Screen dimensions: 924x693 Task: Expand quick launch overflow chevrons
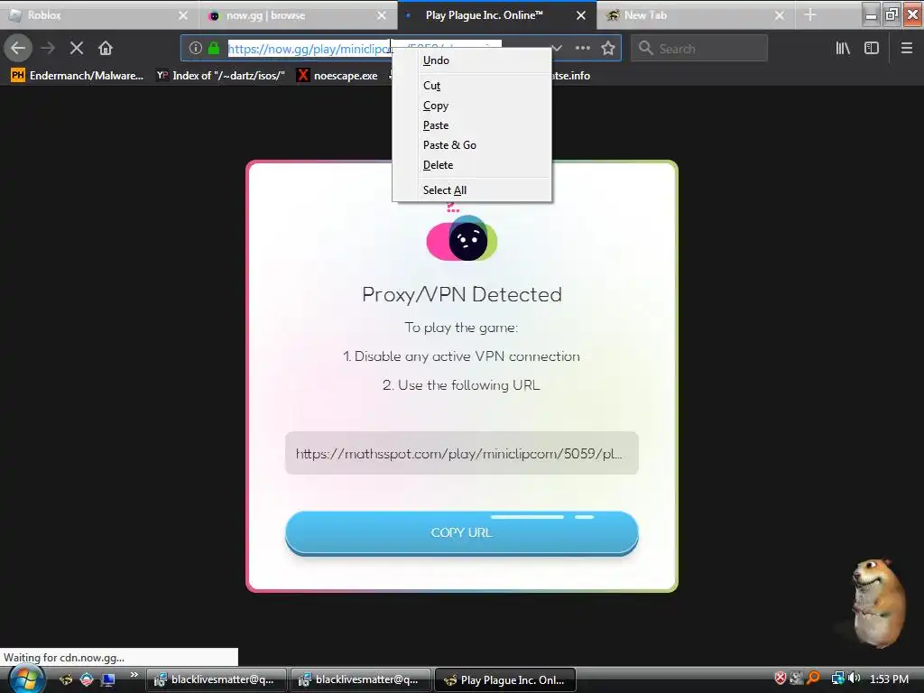134,675
